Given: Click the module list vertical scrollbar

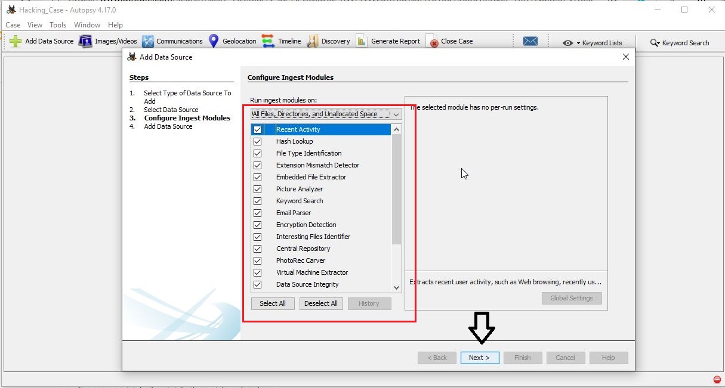Looking at the screenshot, I should coord(397,190).
